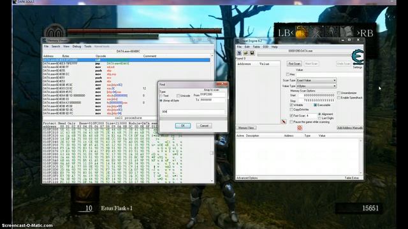Open View menu in Memory Viewer
The height and width of the screenshot is (229, 408).
point(66,46)
